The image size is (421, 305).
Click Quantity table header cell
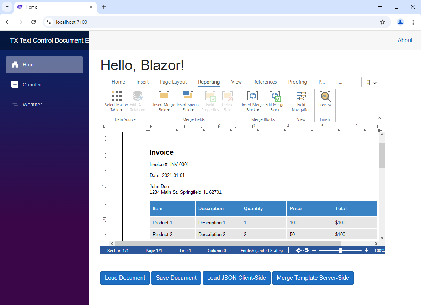(263, 208)
